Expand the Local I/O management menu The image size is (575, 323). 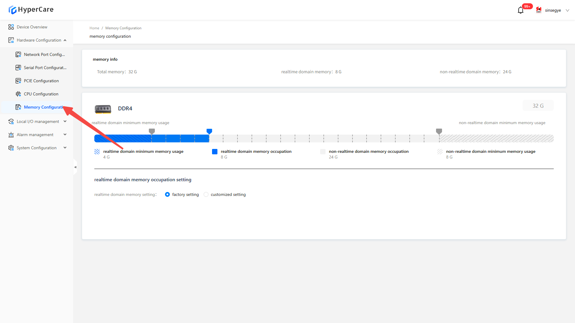(65, 121)
